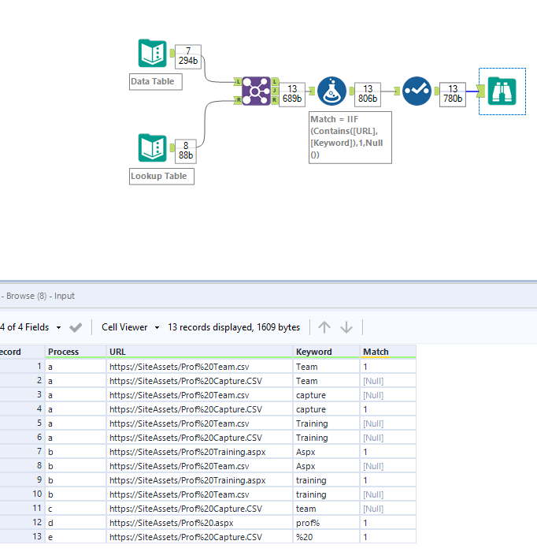Click the up arrow in results toolbar
537x552 pixels.
[x=324, y=327]
